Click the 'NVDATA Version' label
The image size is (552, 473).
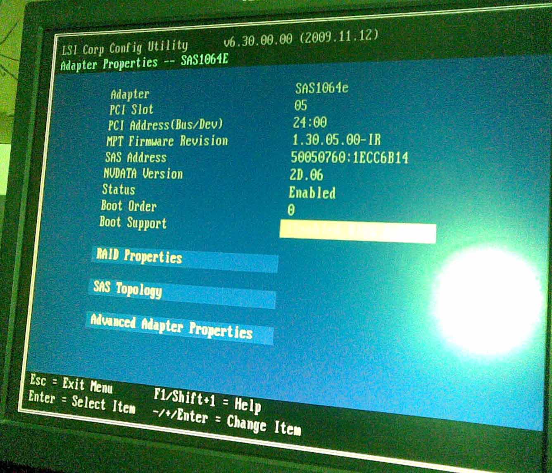(x=143, y=173)
